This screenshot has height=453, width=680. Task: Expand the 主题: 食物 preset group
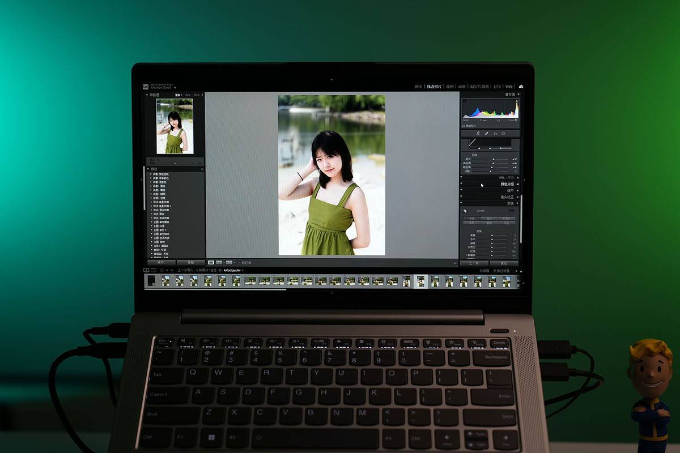tap(151, 242)
